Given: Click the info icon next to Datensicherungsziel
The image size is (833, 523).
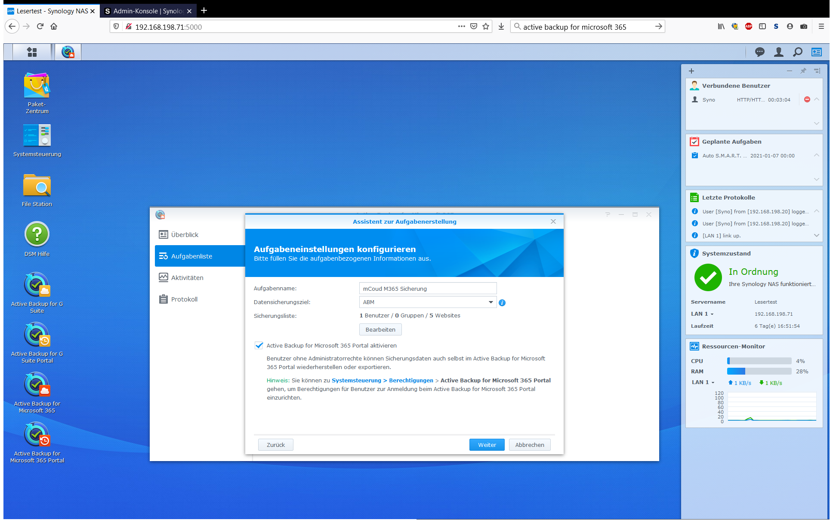Looking at the screenshot, I should 502,303.
